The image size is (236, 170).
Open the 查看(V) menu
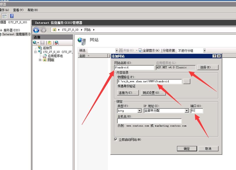click(x=18, y=10)
